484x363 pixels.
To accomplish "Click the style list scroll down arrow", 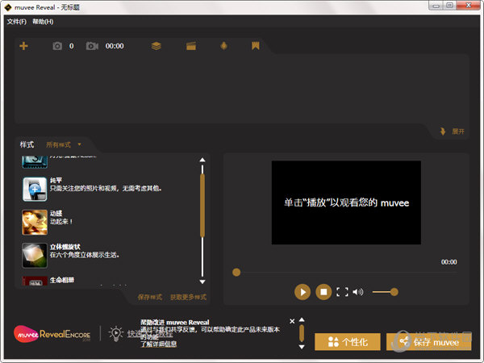I will click(202, 282).
